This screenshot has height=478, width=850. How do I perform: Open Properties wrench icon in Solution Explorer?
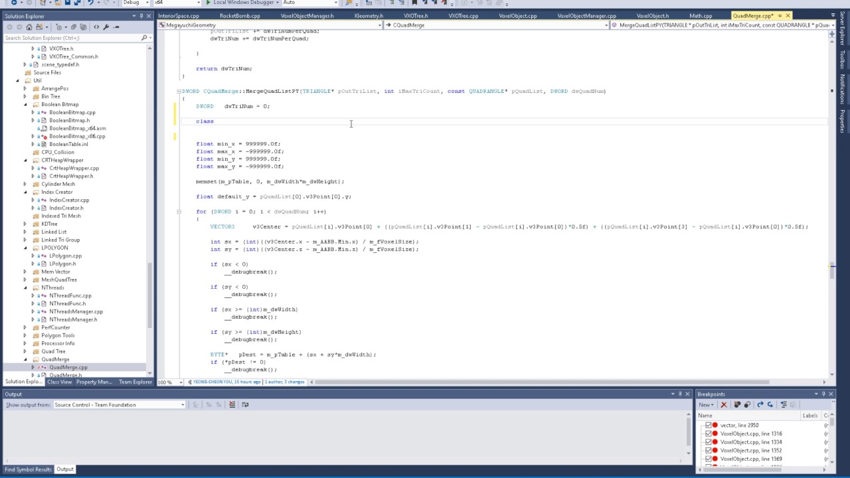click(106, 27)
